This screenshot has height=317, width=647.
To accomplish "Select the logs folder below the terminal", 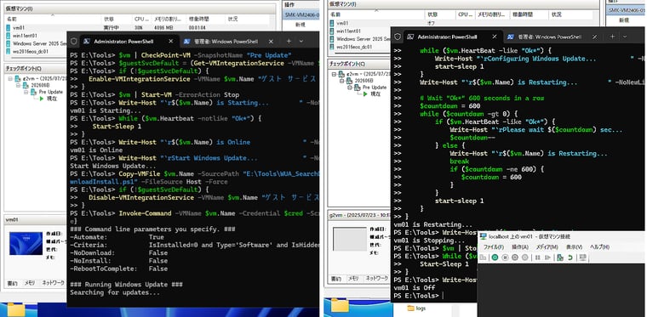I will [416, 308].
